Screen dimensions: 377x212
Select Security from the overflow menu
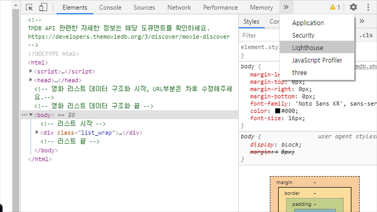click(317, 35)
